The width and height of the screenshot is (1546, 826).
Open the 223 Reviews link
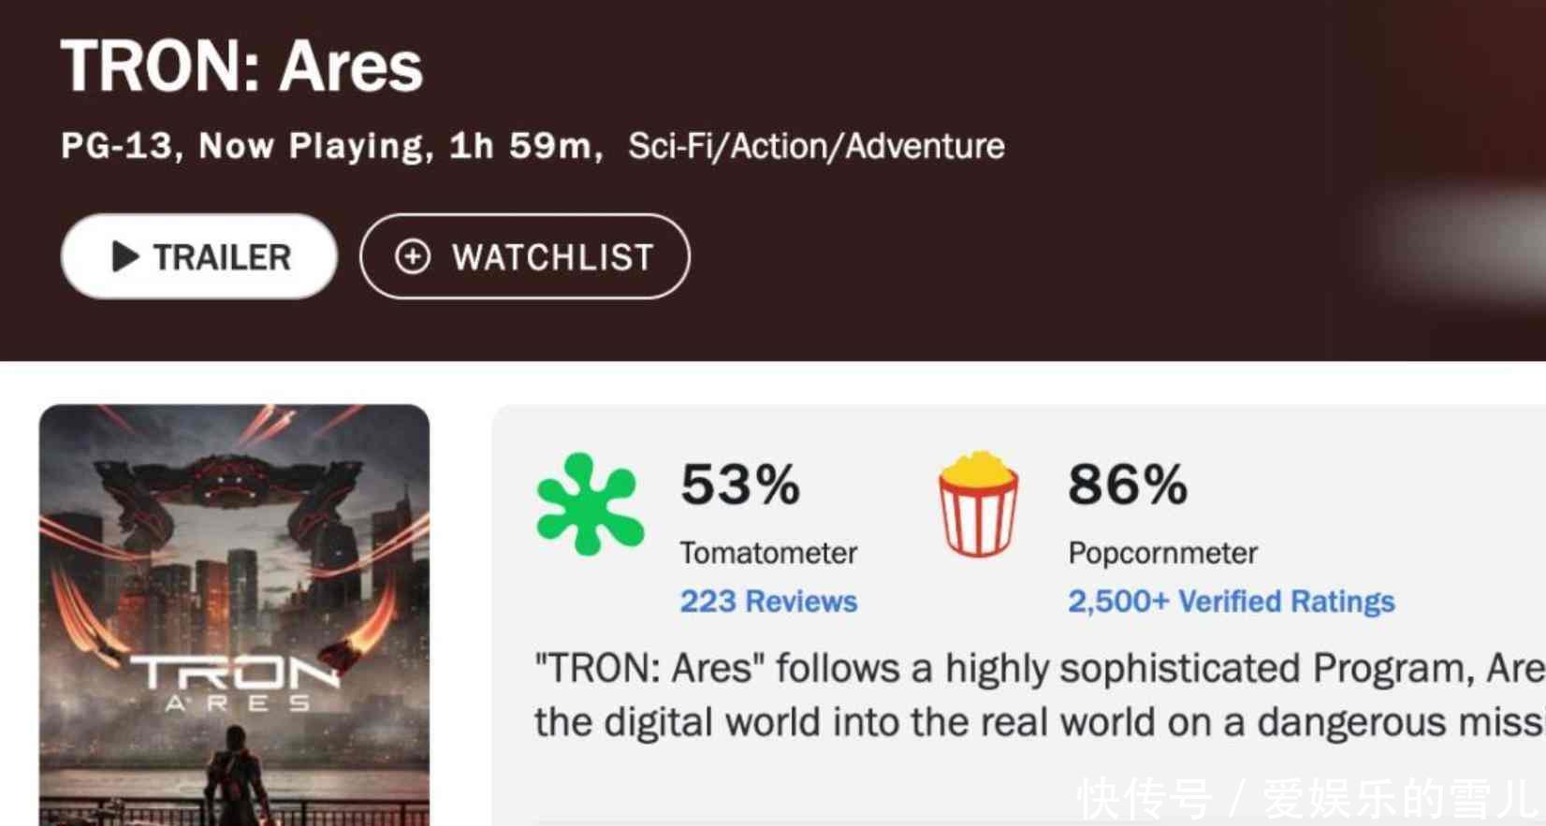(768, 601)
